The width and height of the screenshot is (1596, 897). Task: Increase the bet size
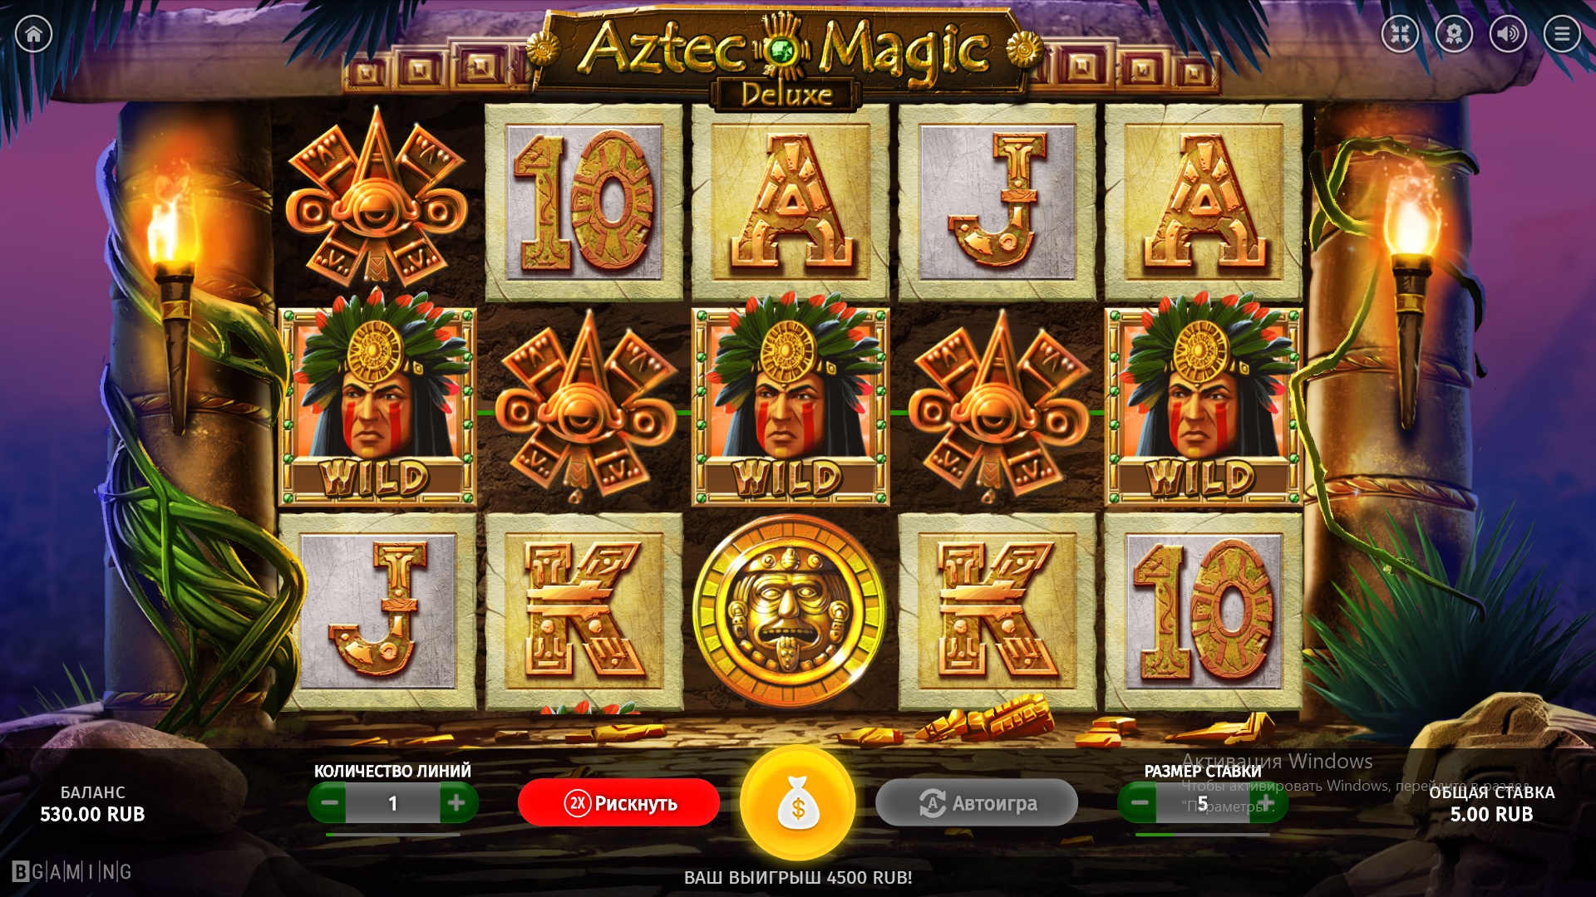1267,803
